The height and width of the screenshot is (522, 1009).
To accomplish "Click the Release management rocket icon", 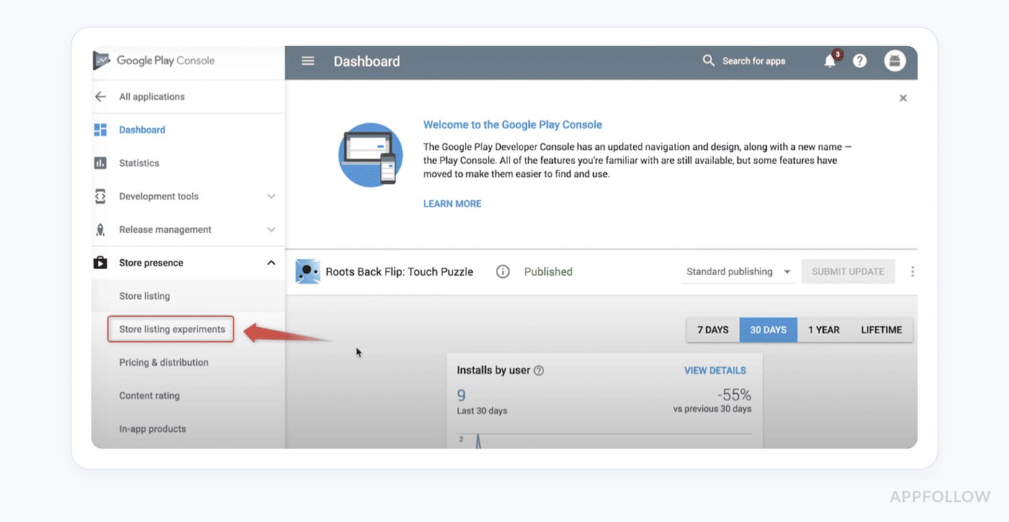I will [x=100, y=230].
